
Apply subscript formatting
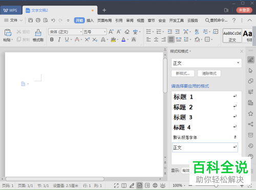pyautogui.click(x=95, y=40)
